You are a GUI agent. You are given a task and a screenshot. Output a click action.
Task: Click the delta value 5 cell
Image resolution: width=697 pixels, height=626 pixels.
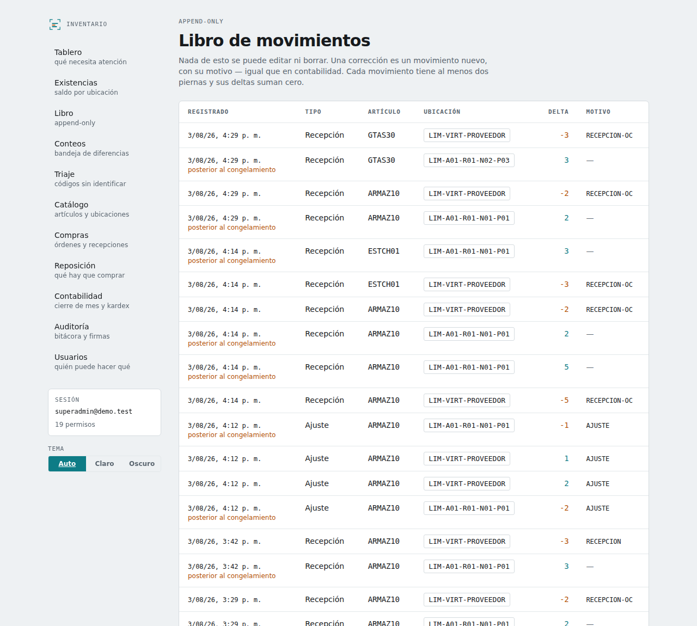click(566, 367)
